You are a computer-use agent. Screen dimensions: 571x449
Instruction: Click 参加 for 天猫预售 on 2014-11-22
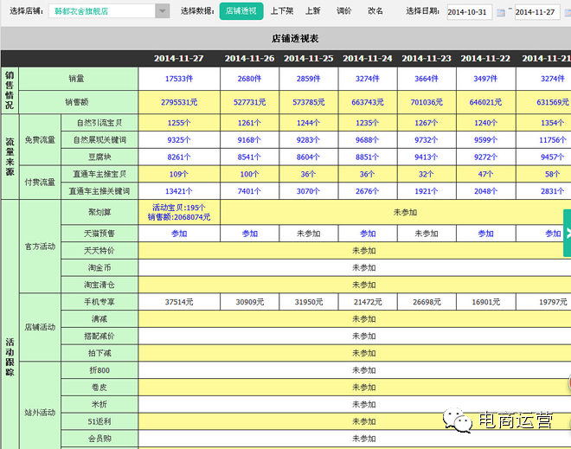point(485,234)
